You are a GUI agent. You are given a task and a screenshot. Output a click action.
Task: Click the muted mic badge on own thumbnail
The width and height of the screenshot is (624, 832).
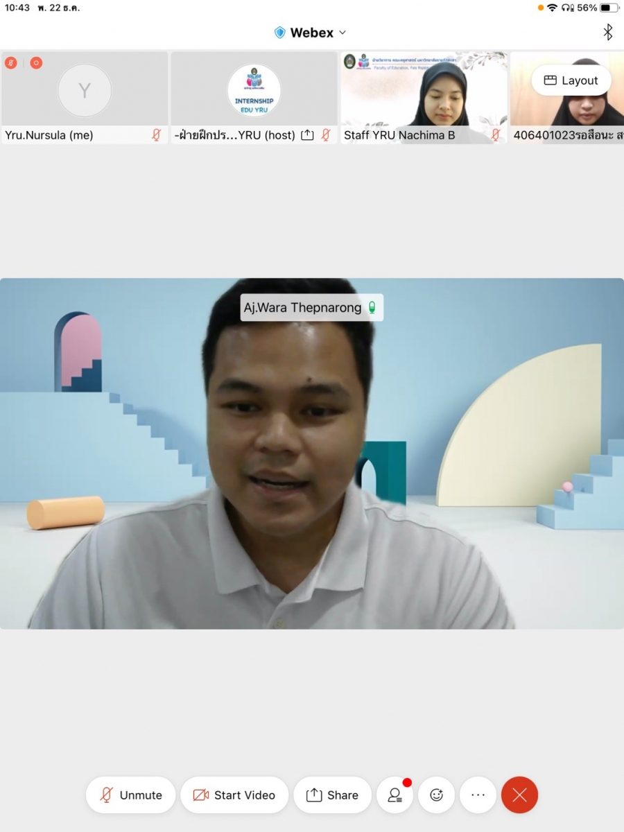11,63
